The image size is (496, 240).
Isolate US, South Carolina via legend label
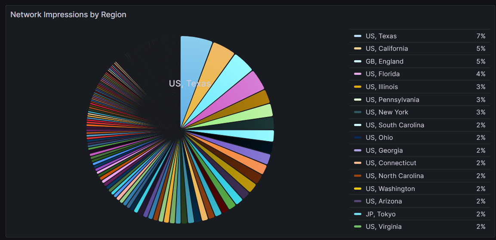(x=394, y=125)
